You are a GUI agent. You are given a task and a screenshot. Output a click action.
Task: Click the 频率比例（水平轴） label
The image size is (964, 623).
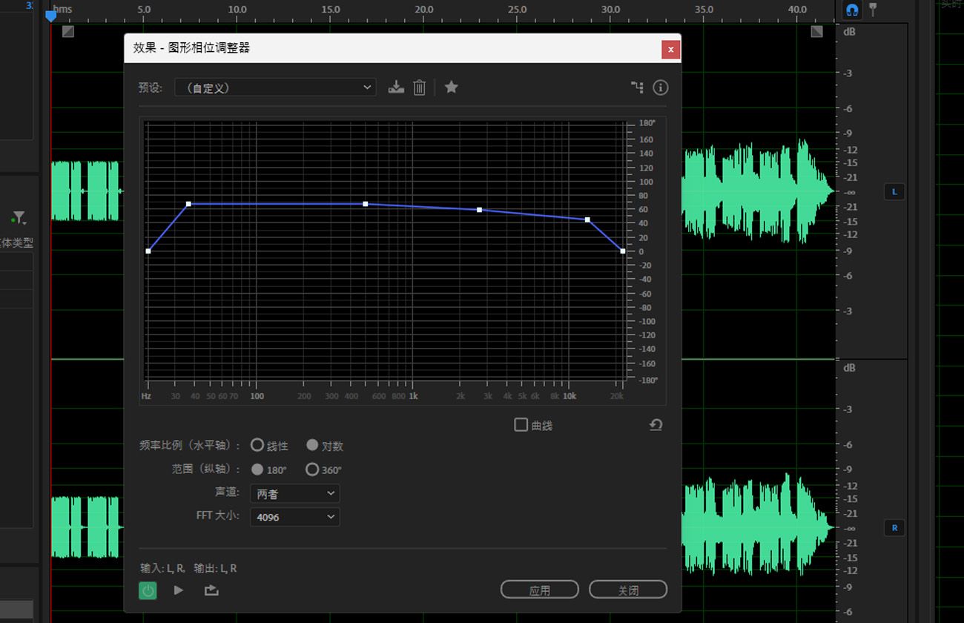(190, 446)
